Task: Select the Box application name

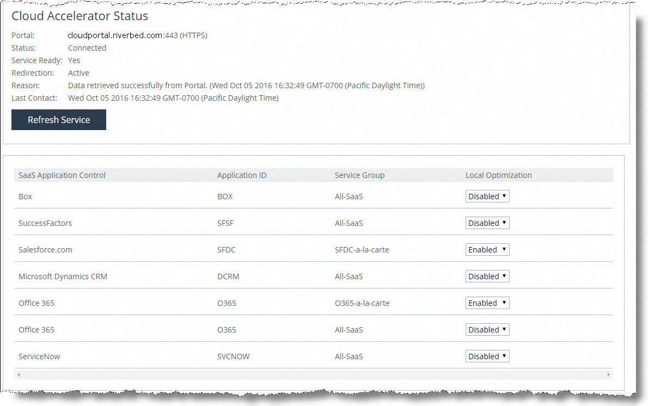Action: (25, 196)
